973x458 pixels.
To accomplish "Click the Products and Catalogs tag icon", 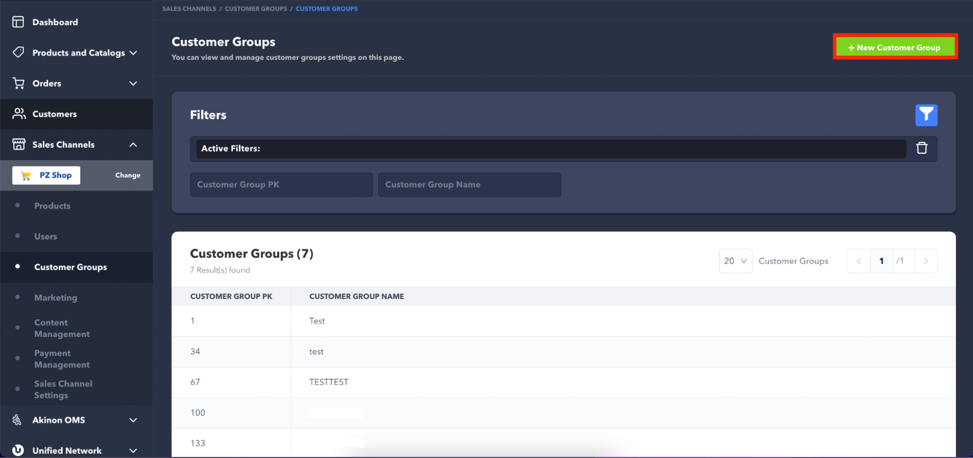I will (x=18, y=53).
